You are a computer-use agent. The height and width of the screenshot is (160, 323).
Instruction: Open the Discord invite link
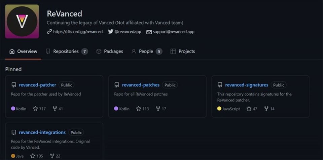click(78, 32)
